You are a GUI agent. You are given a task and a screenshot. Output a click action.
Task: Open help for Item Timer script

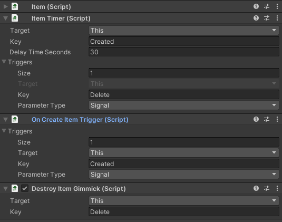(256, 18)
